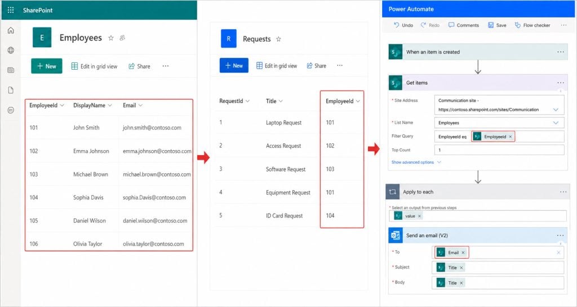
Task: Favorite the Employees list with the star
Action: 111,38
